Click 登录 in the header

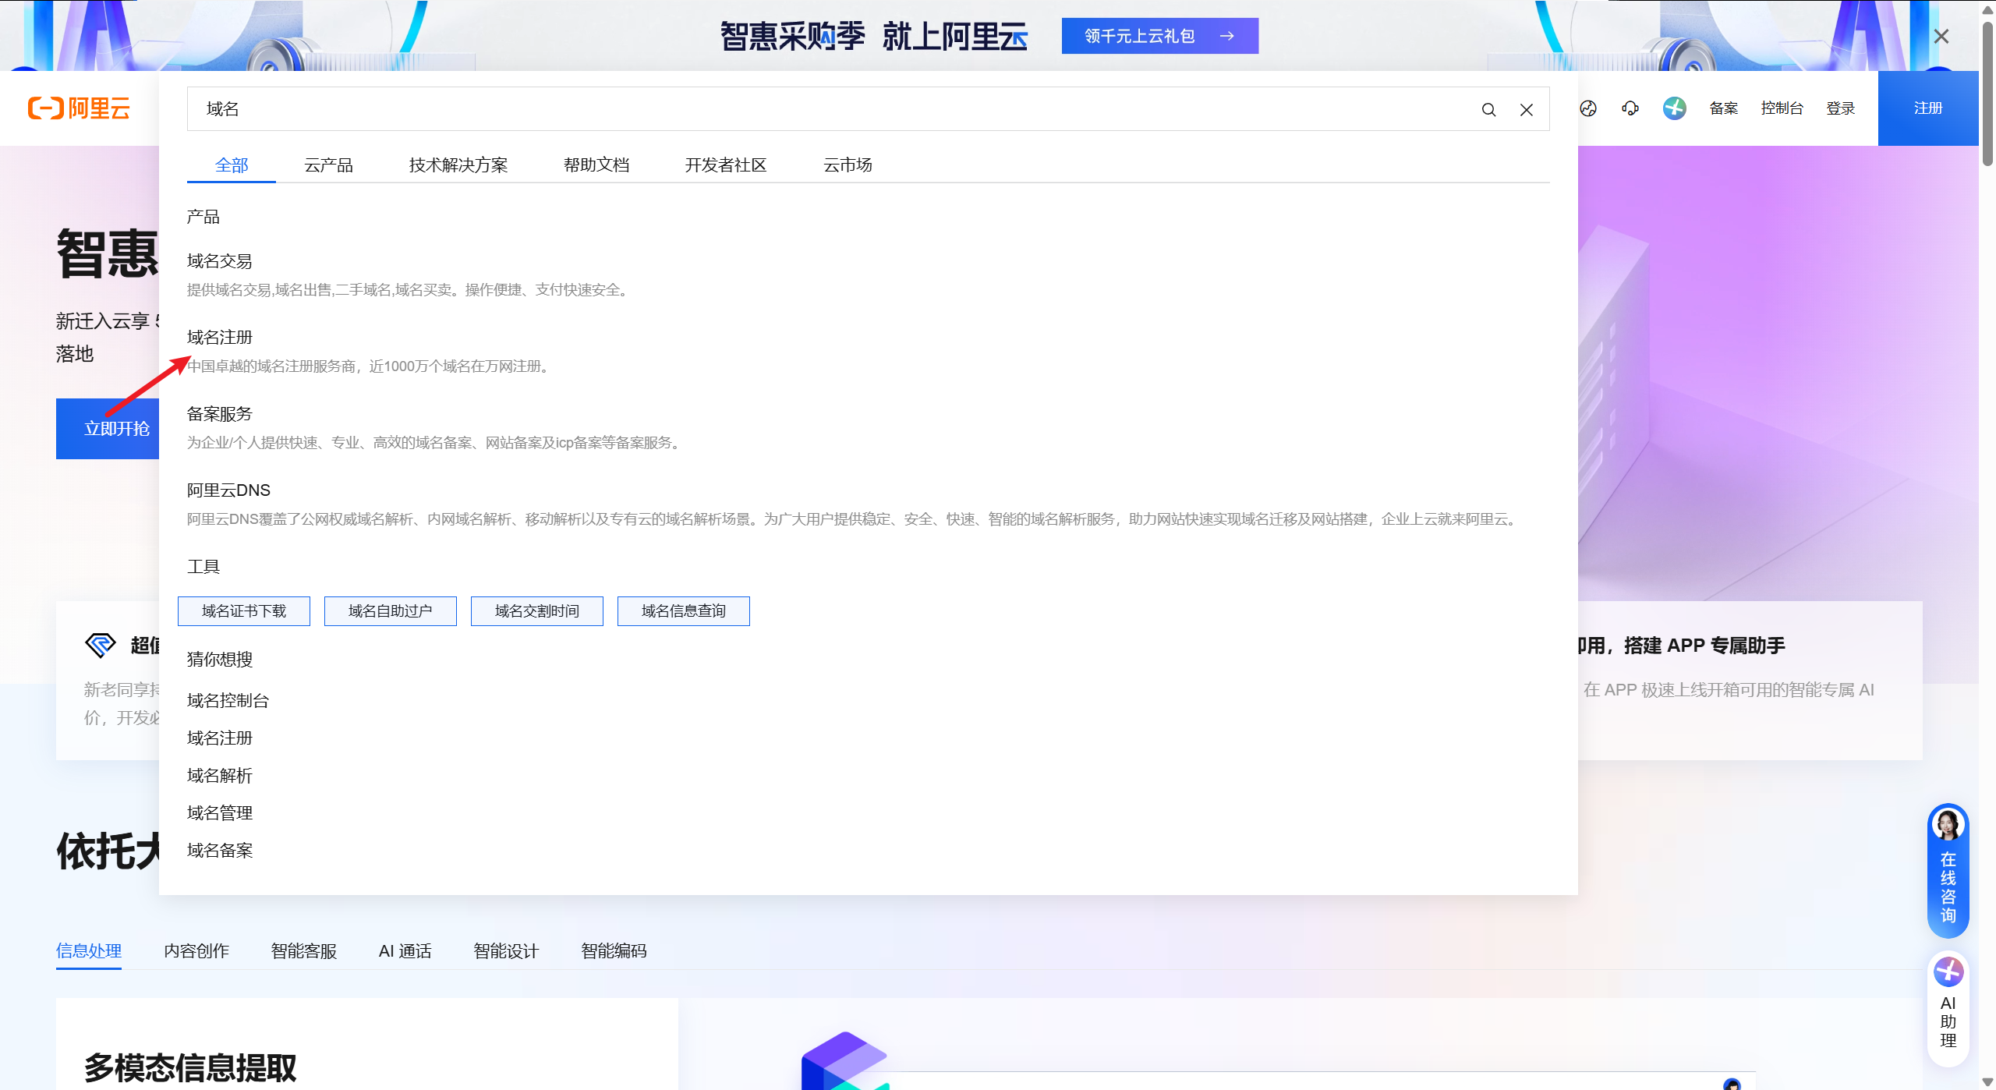[1841, 108]
